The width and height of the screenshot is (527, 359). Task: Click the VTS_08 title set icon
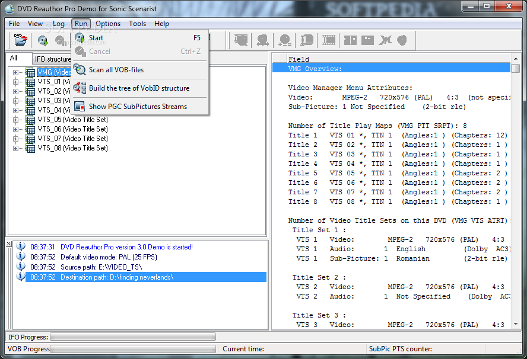[30, 148]
